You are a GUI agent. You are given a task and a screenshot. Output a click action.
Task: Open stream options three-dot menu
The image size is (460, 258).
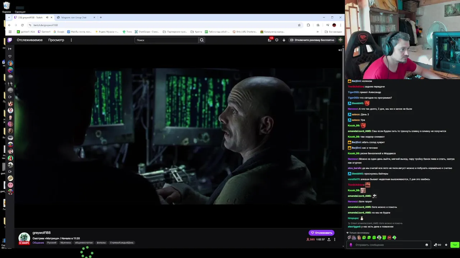(335, 239)
